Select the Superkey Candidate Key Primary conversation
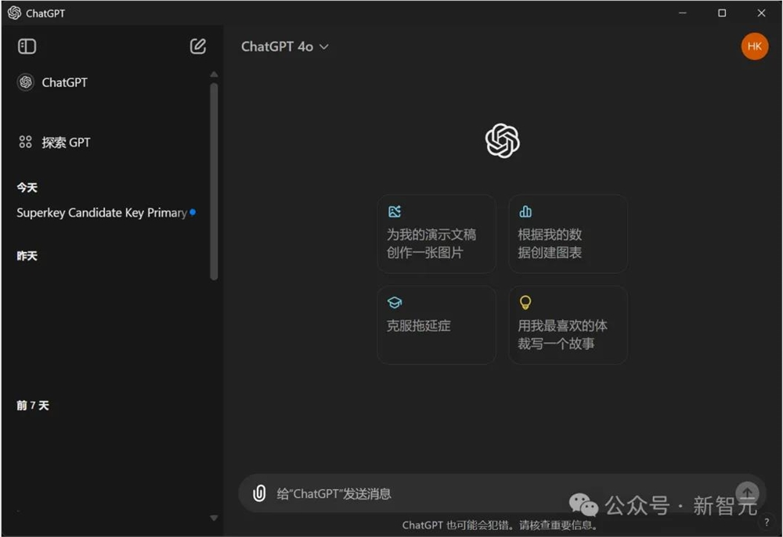 [102, 212]
